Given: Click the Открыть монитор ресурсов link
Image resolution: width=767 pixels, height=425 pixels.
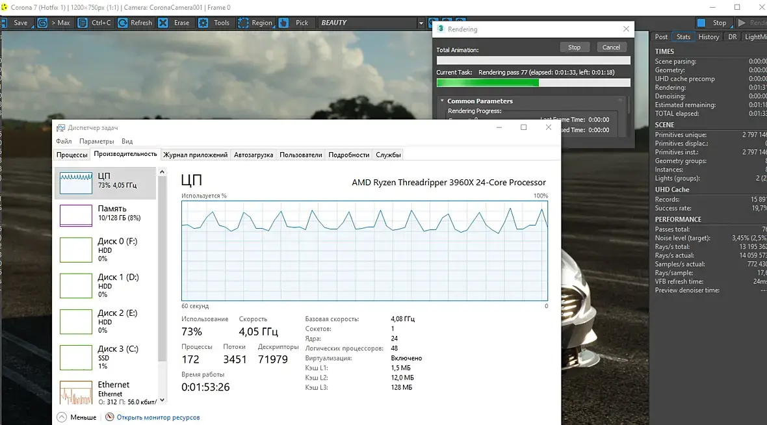Looking at the screenshot, I should (158, 417).
